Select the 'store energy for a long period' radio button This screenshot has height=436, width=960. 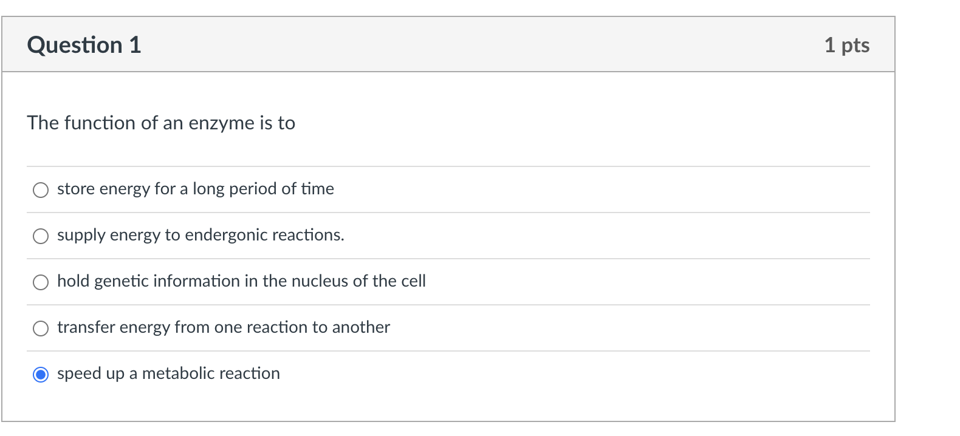tap(41, 190)
